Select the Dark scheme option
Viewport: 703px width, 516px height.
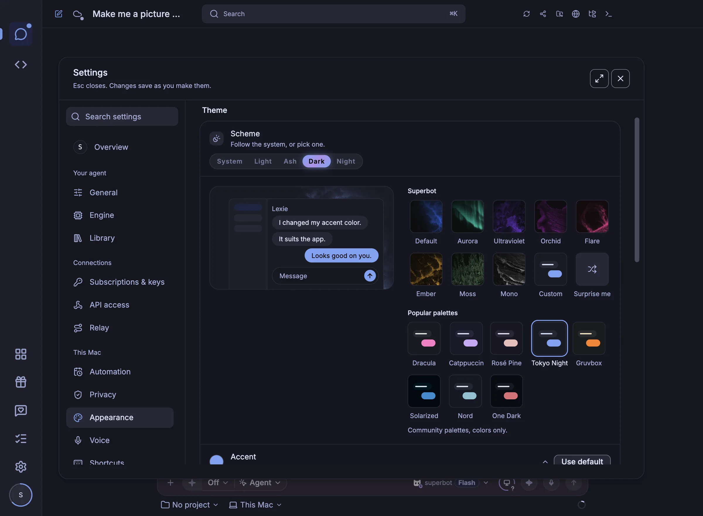316,161
